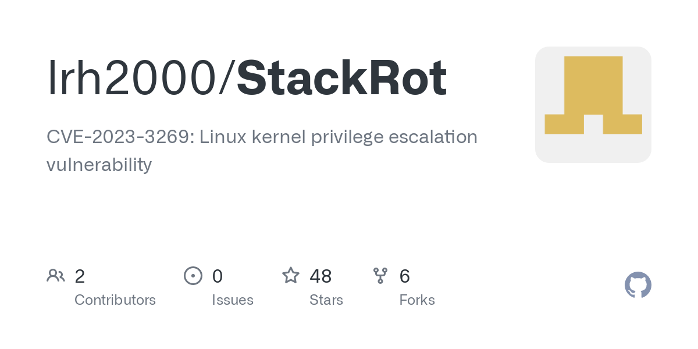Image resolution: width=698 pixels, height=349 pixels.
Task: Select the Issues label
Action: point(233,300)
